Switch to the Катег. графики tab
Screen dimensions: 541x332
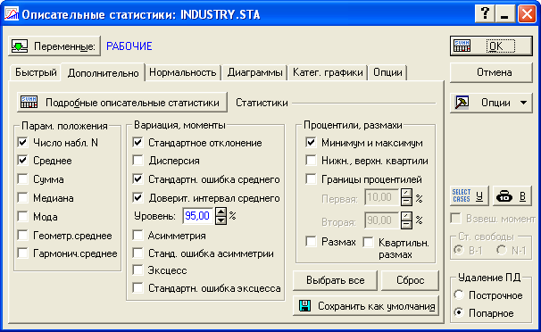point(328,72)
